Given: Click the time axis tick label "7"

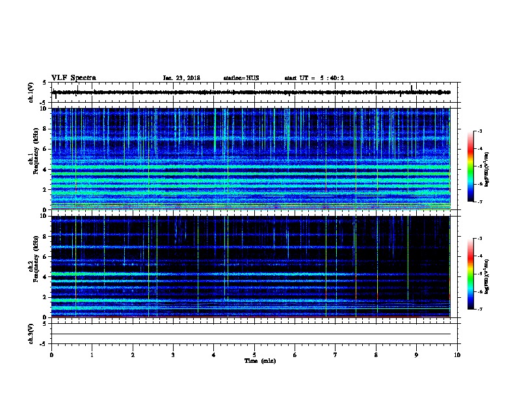Looking at the screenshot, I should [x=336, y=355].
